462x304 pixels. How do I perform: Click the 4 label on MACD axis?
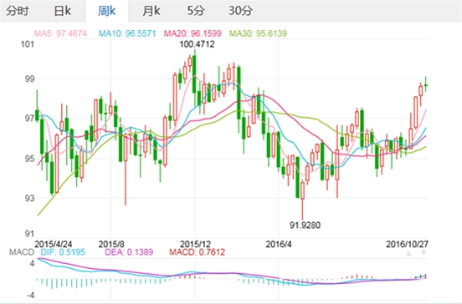tap(32, 263)
